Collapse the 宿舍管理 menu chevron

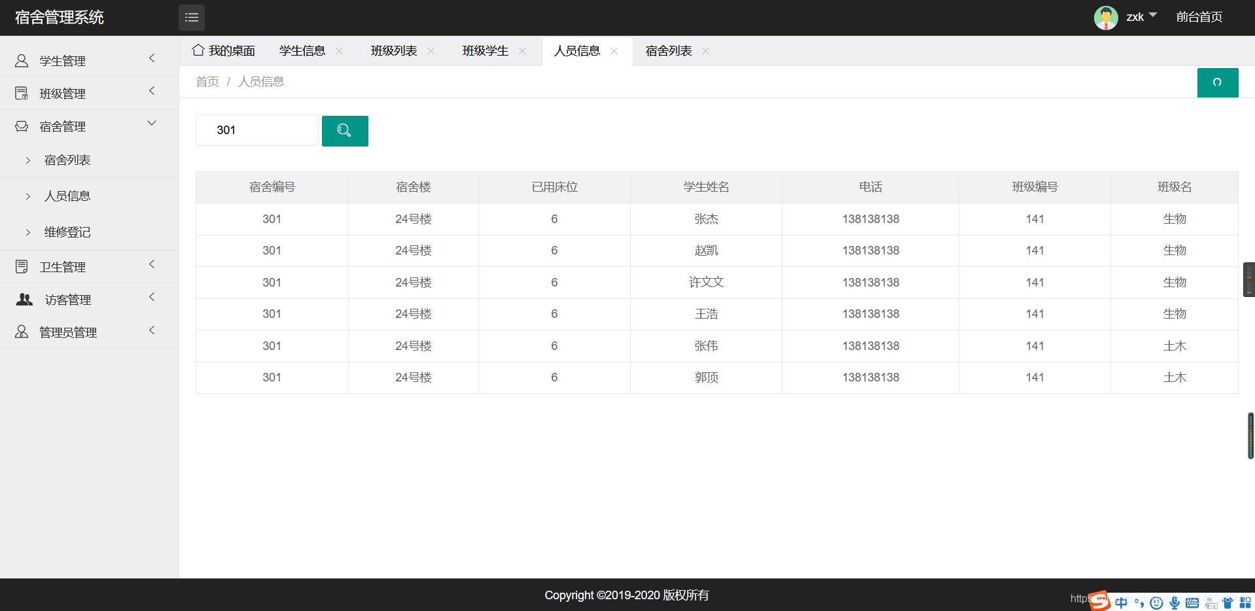pos(152,123)
